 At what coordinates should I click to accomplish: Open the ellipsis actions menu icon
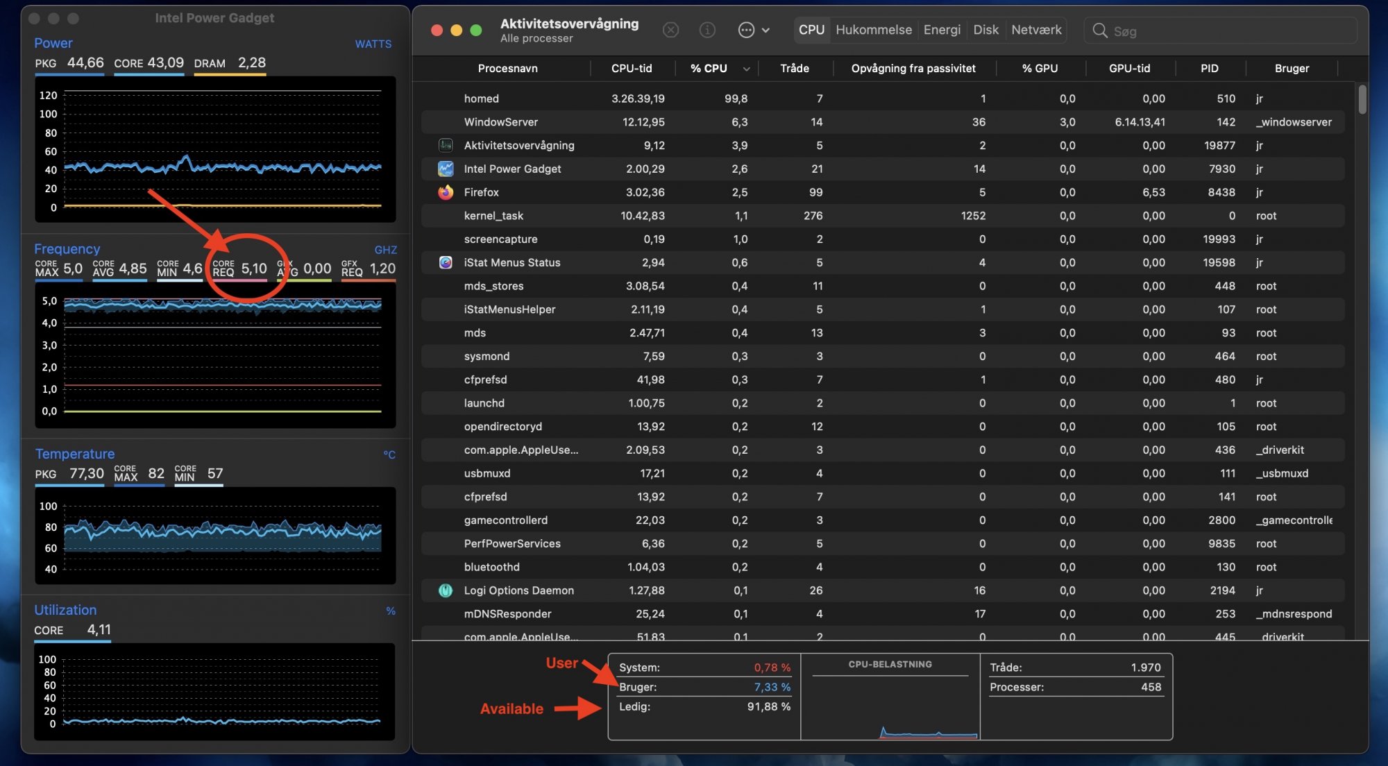click(x=746, y=30)
